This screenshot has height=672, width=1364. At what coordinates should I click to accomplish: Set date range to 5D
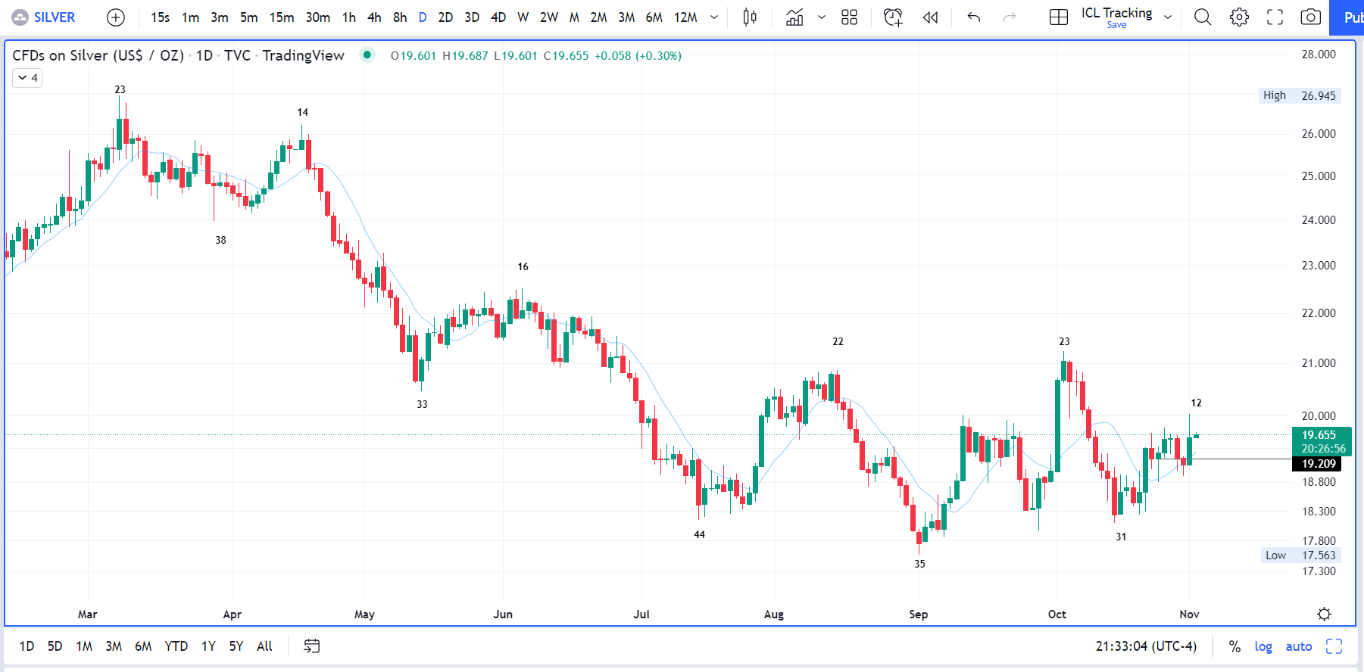[x=55, y=646]
